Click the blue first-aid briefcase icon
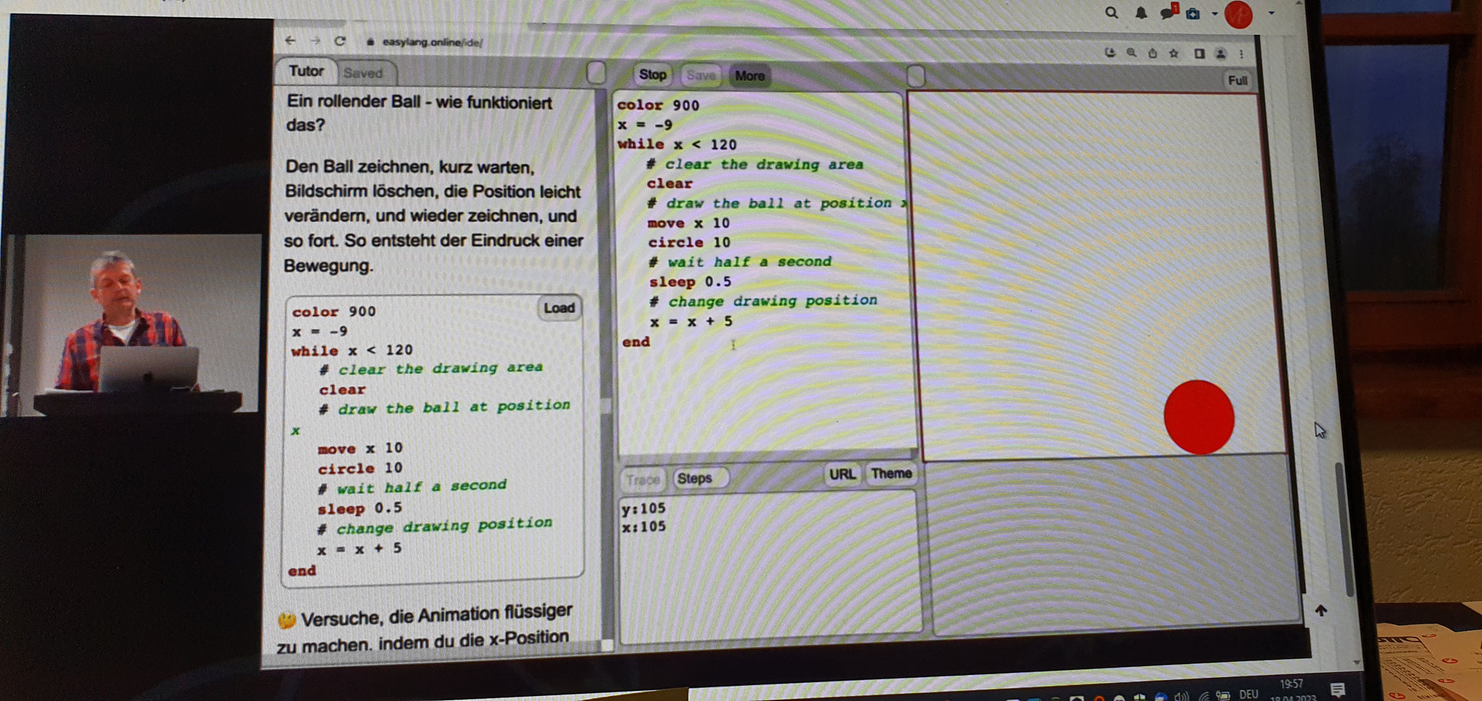This screenshot has width=1482, height=701. point(1193,14)
